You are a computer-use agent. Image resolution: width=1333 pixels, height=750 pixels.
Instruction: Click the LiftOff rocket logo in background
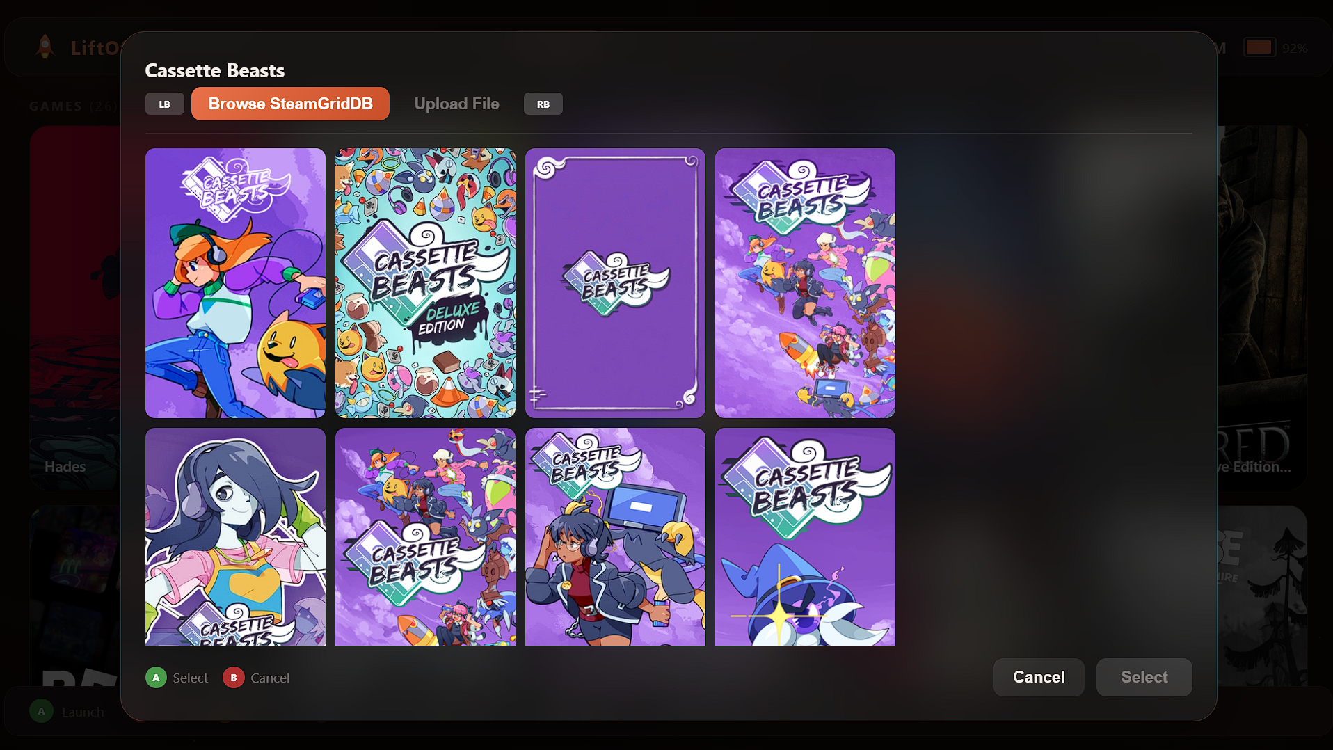click(45, 47)
